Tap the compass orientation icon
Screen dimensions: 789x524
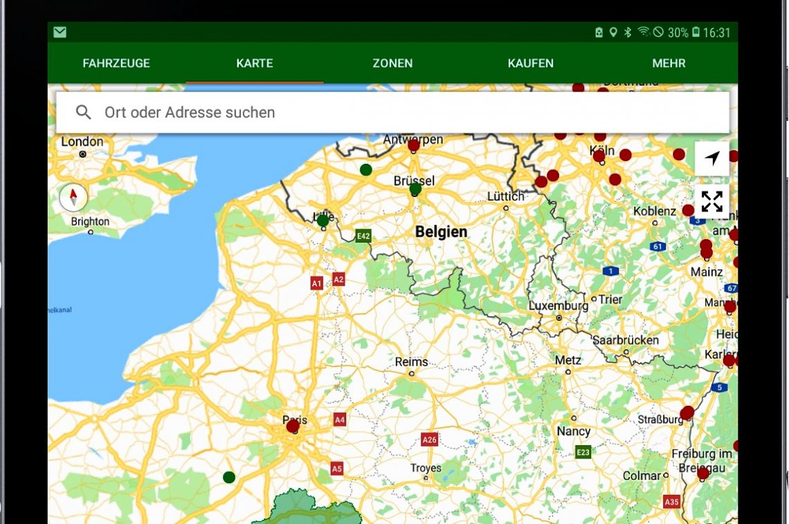[73, 197]
